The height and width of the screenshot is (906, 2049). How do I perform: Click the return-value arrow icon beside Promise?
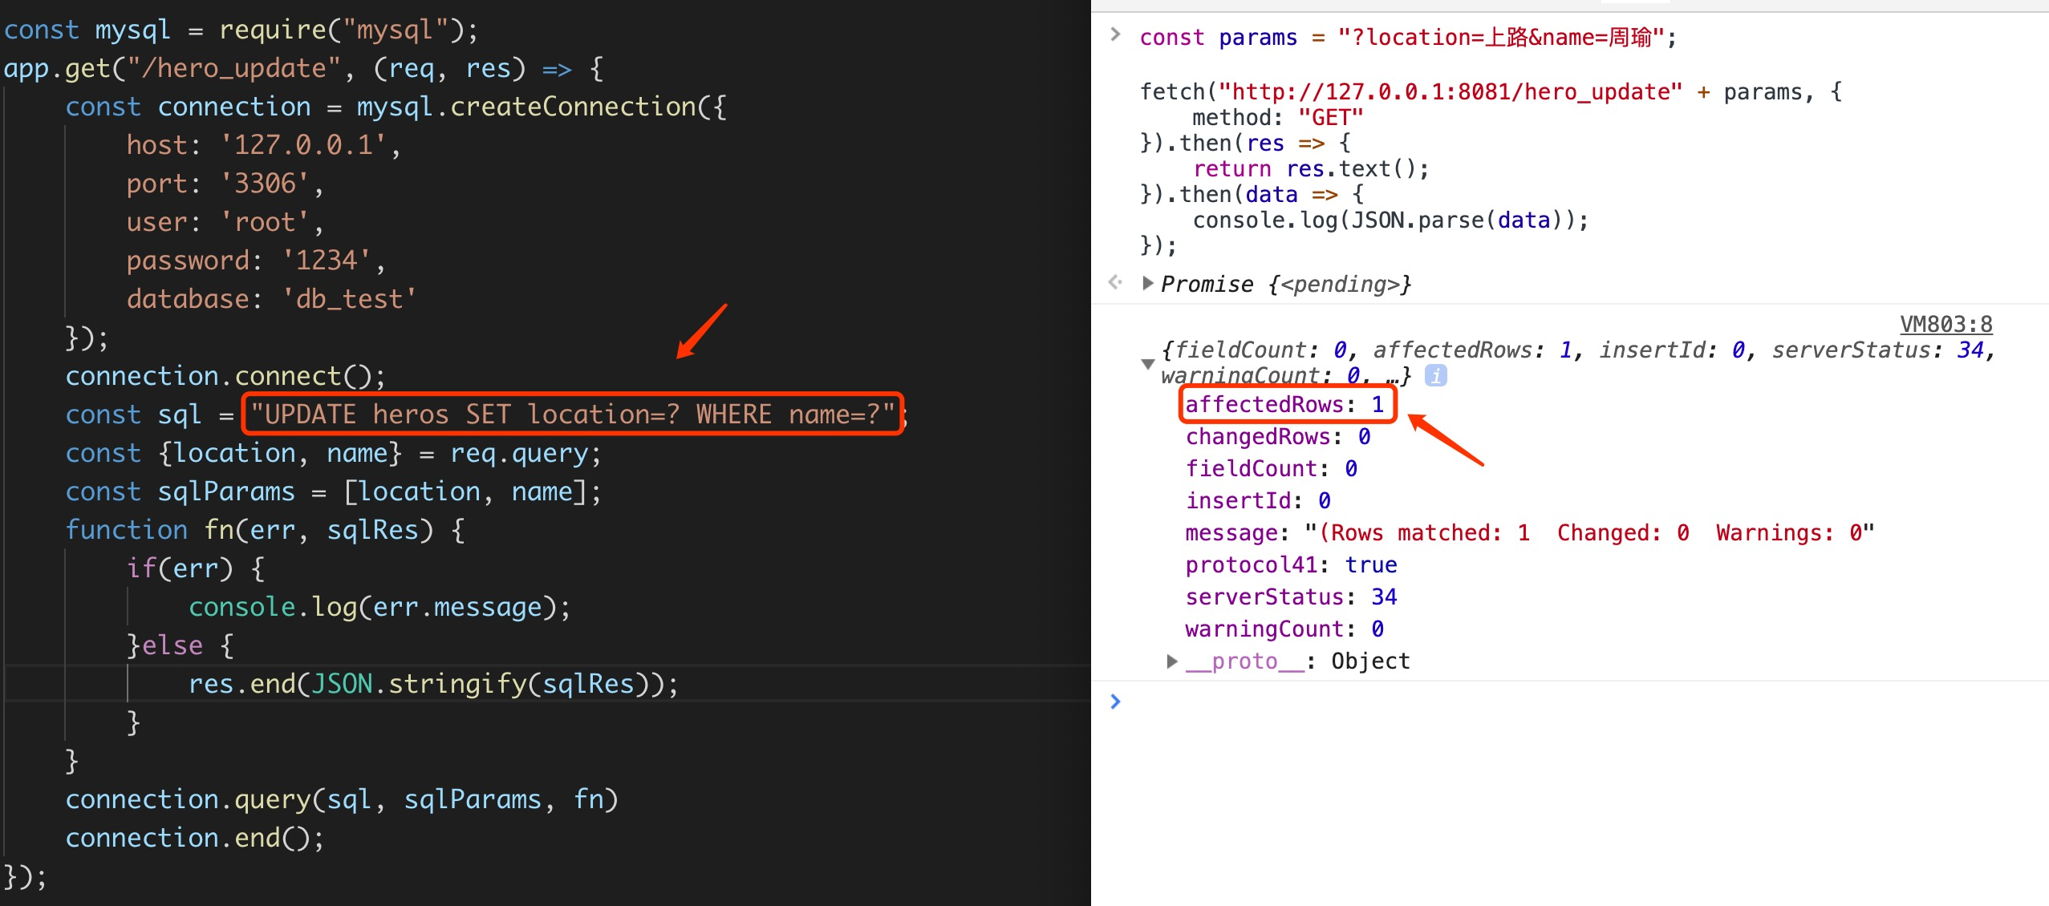tap(1115, 282)
